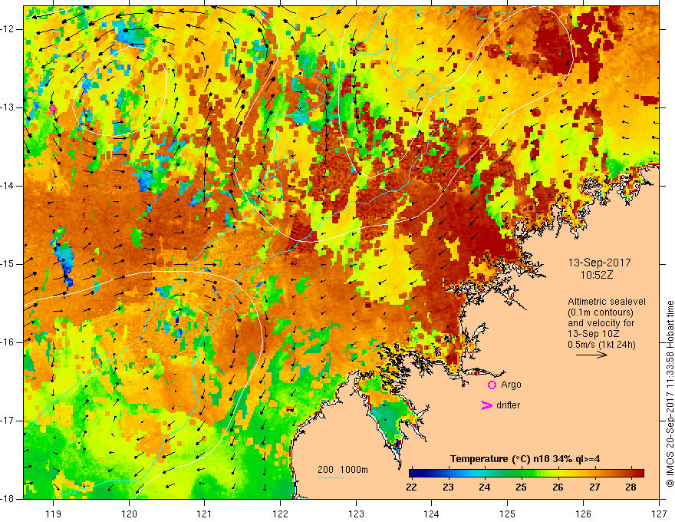This screenshot has height=522, width=675.
Task: Click the 0.5m/s velocity scale arrow
Action: coord(591,355)
